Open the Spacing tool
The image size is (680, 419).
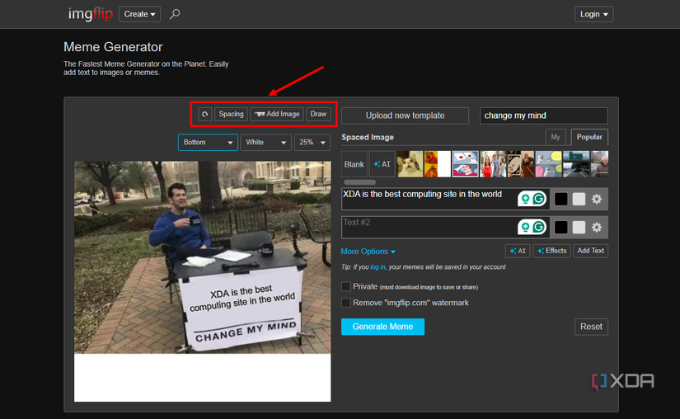(x=231, y=114)
